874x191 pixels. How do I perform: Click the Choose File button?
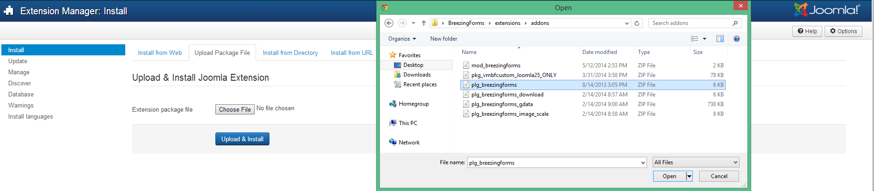coord(235,109)
